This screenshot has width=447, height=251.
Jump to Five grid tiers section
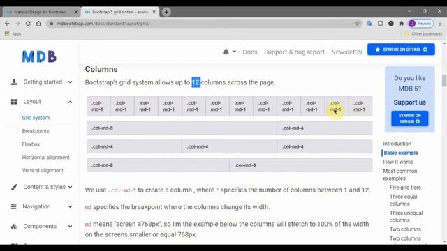[405, 188]
